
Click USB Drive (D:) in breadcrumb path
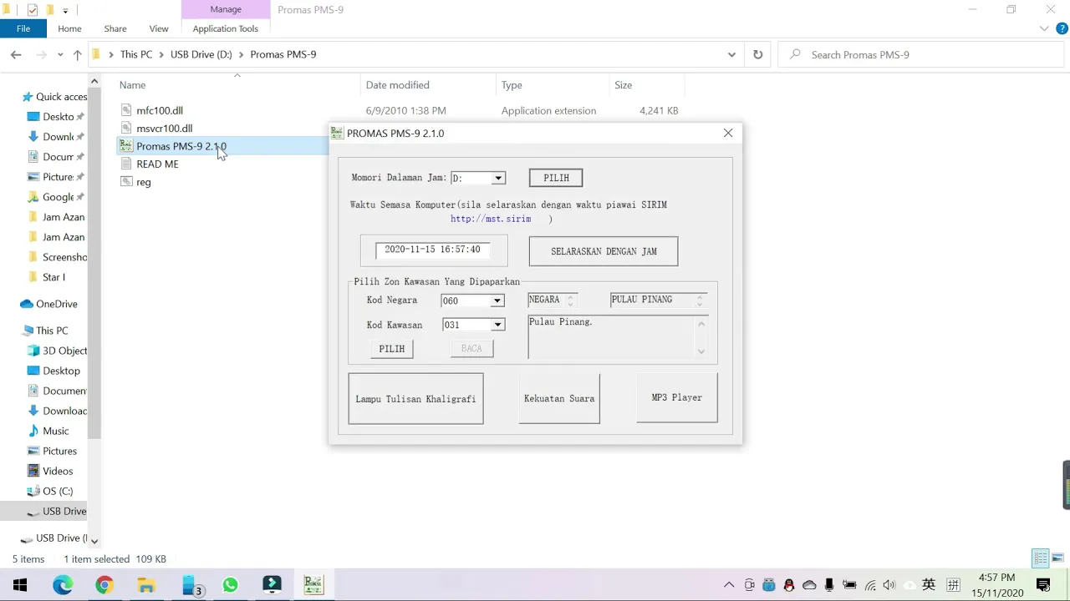click(x=201, y=54)
